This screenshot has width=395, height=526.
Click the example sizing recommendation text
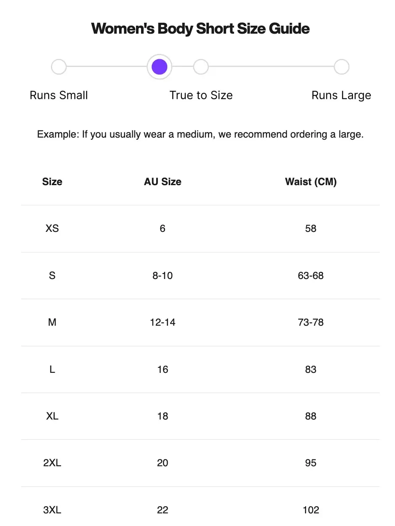coord(200,135)
